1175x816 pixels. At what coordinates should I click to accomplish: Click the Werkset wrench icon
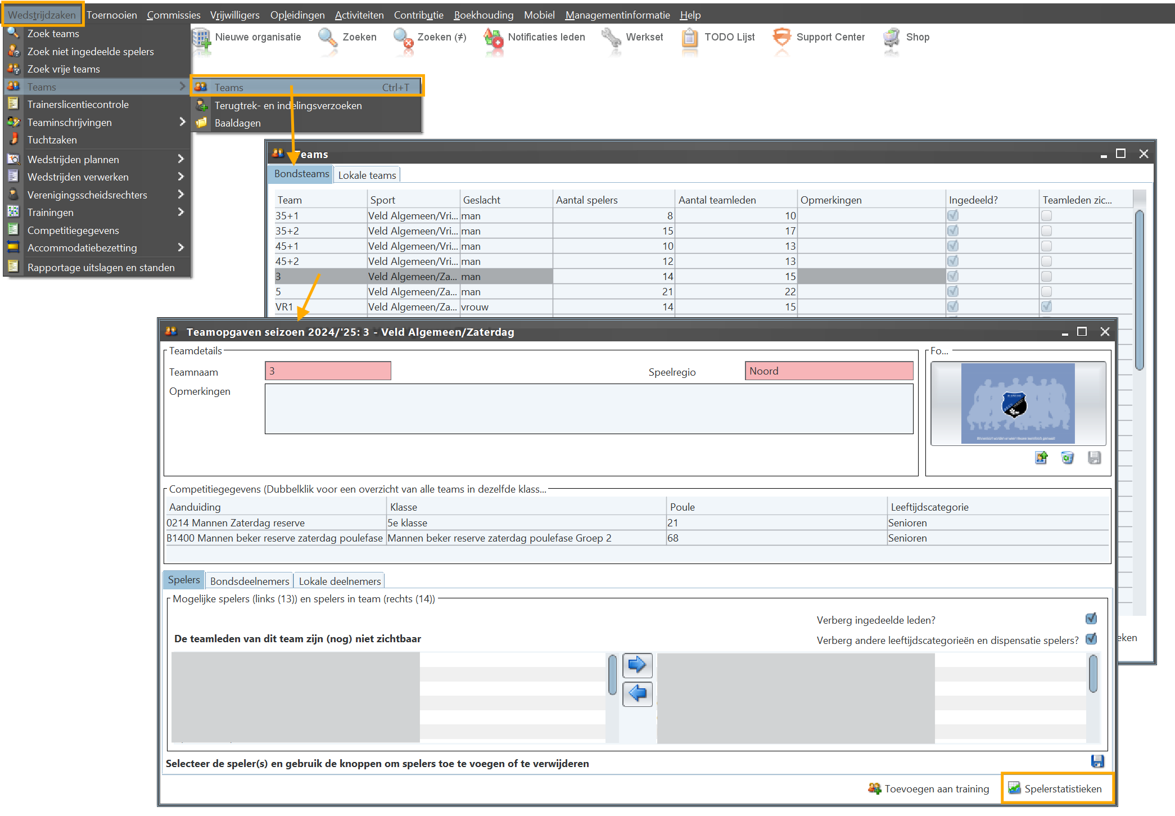(x=612, y=38)
